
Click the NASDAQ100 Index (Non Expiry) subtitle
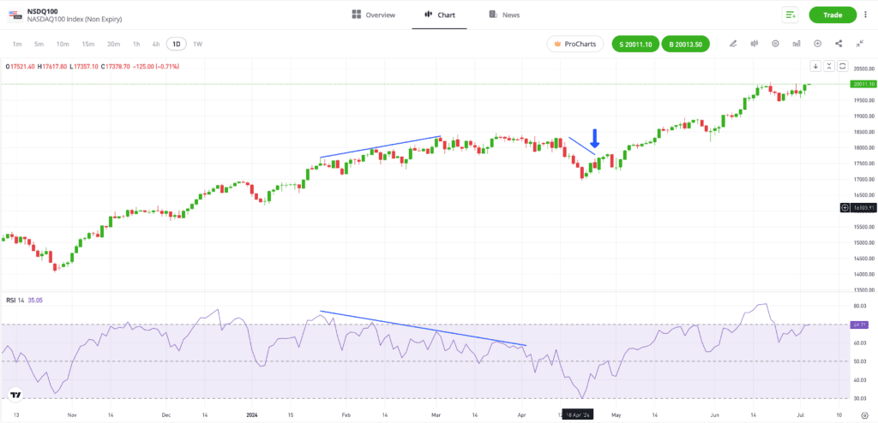[75, 20]
